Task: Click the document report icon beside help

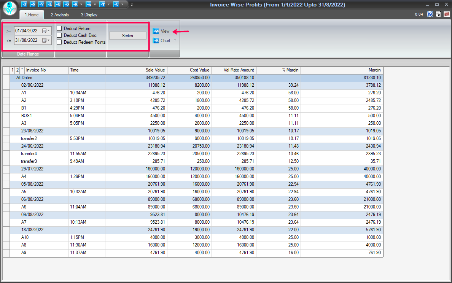Action: tap(438, 14)
